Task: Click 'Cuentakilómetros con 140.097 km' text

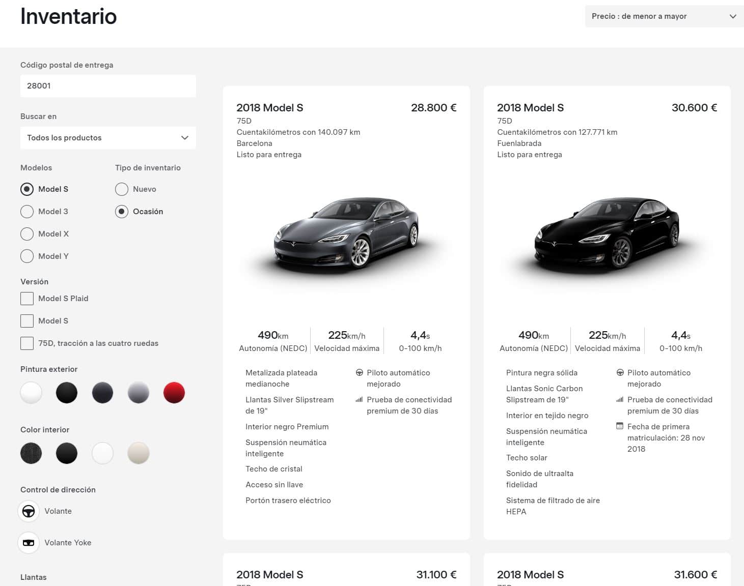Action: (x=298, y=132)
